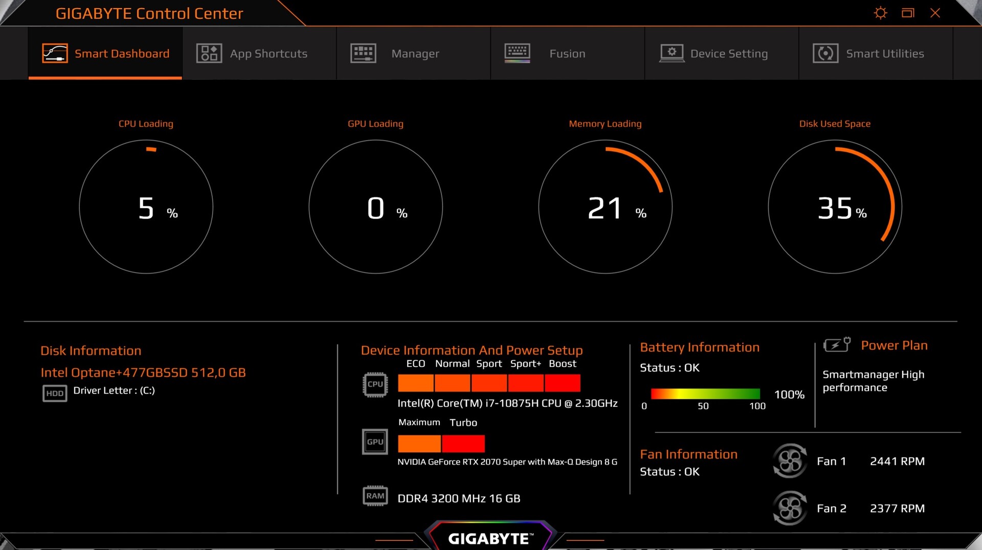Open Device Setting tab
Viewport: 982px width, 550px height.
(722, 53)
